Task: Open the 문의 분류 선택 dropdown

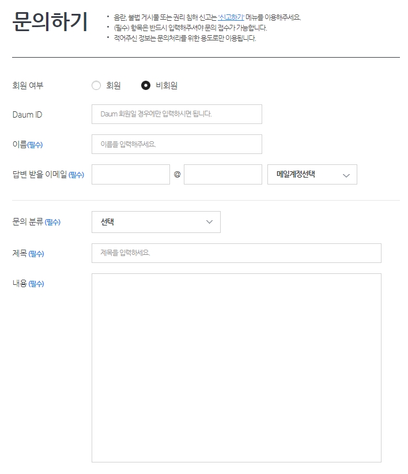Action: coord(156,222)
